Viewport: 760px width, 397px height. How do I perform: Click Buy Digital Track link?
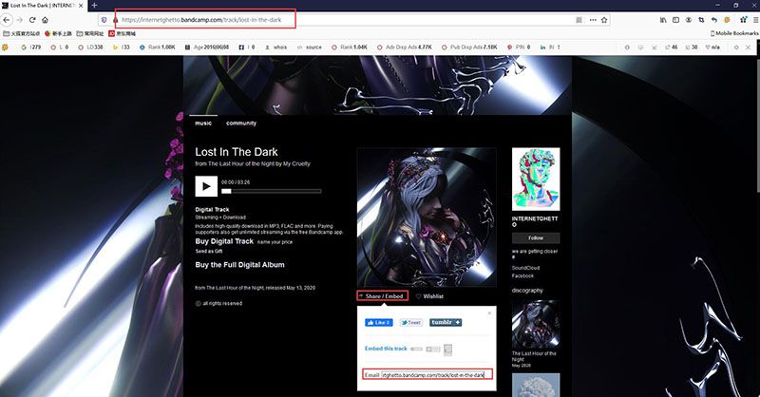click(224, 241)
